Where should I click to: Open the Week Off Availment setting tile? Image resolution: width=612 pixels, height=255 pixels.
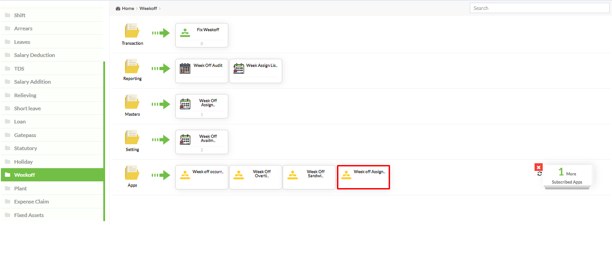point(202,142)
